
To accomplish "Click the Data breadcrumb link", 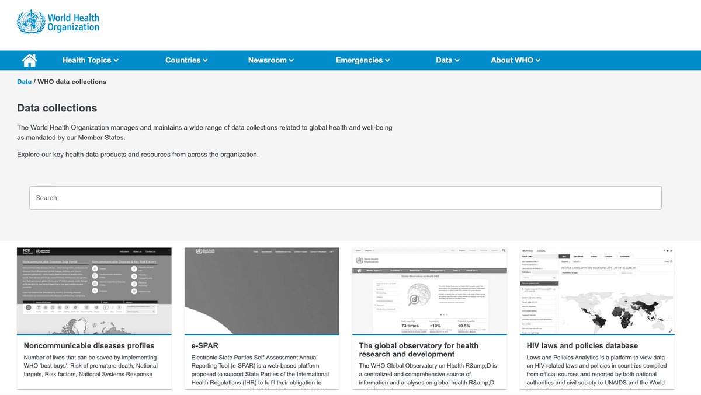I will point(24,82).
